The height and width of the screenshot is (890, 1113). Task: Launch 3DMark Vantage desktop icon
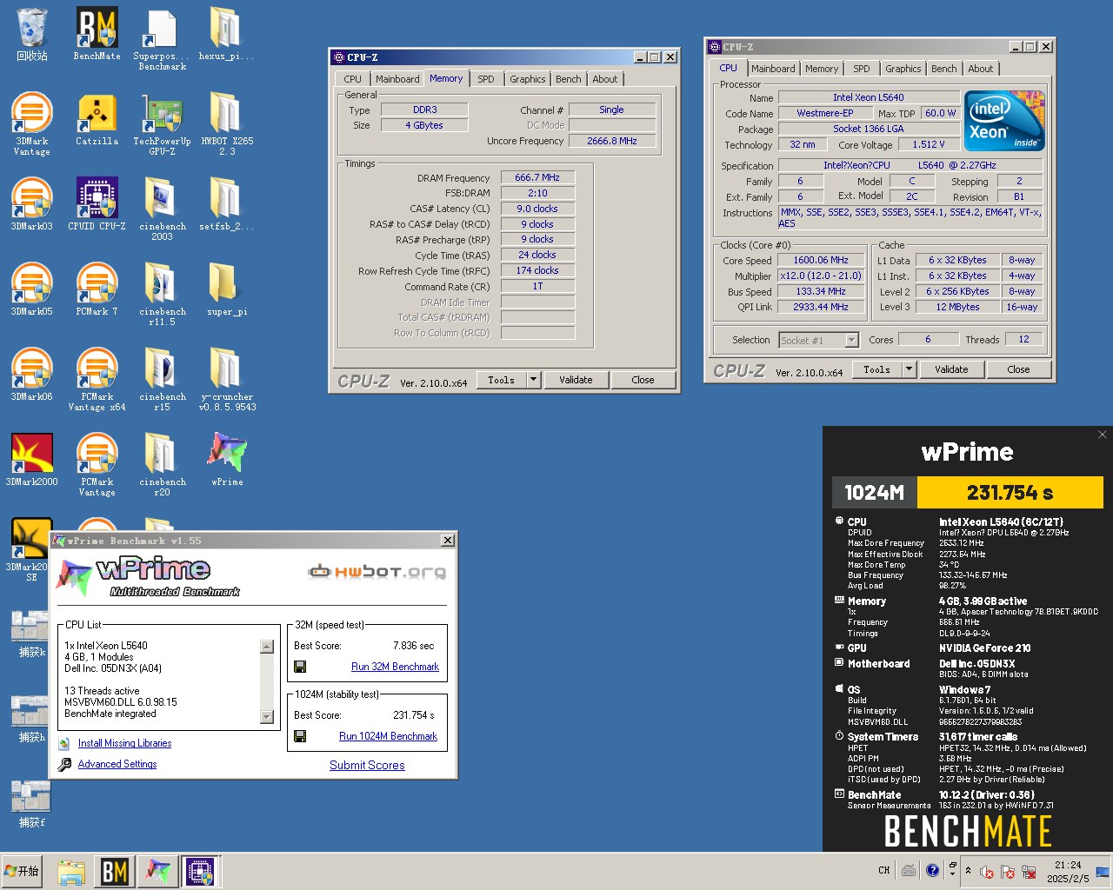coord(32,124)
